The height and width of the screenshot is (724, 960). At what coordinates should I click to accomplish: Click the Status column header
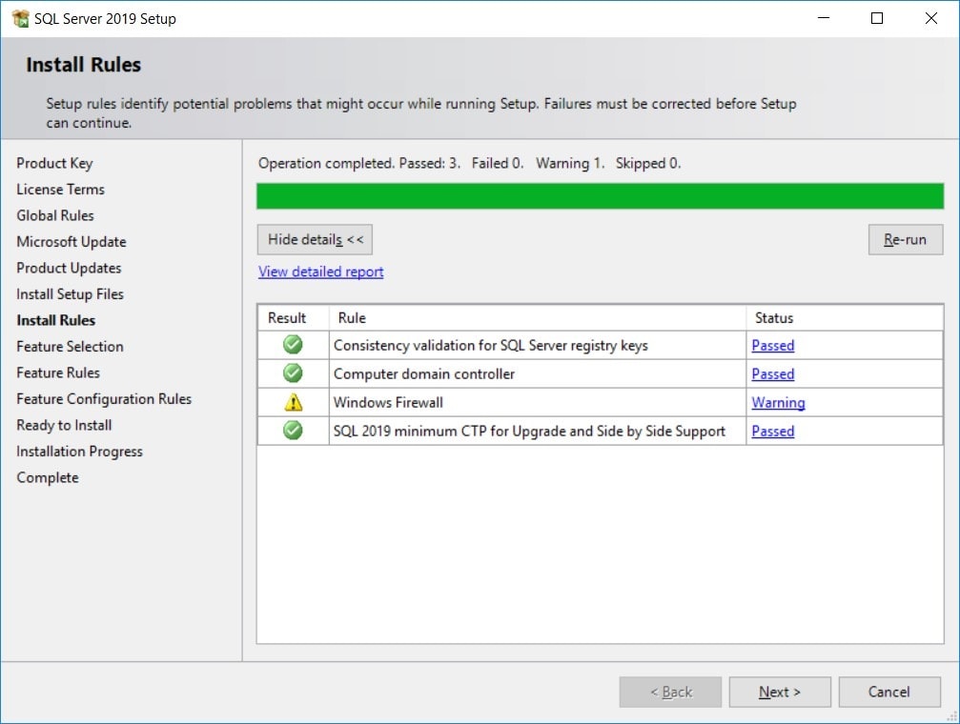point(773,317)
